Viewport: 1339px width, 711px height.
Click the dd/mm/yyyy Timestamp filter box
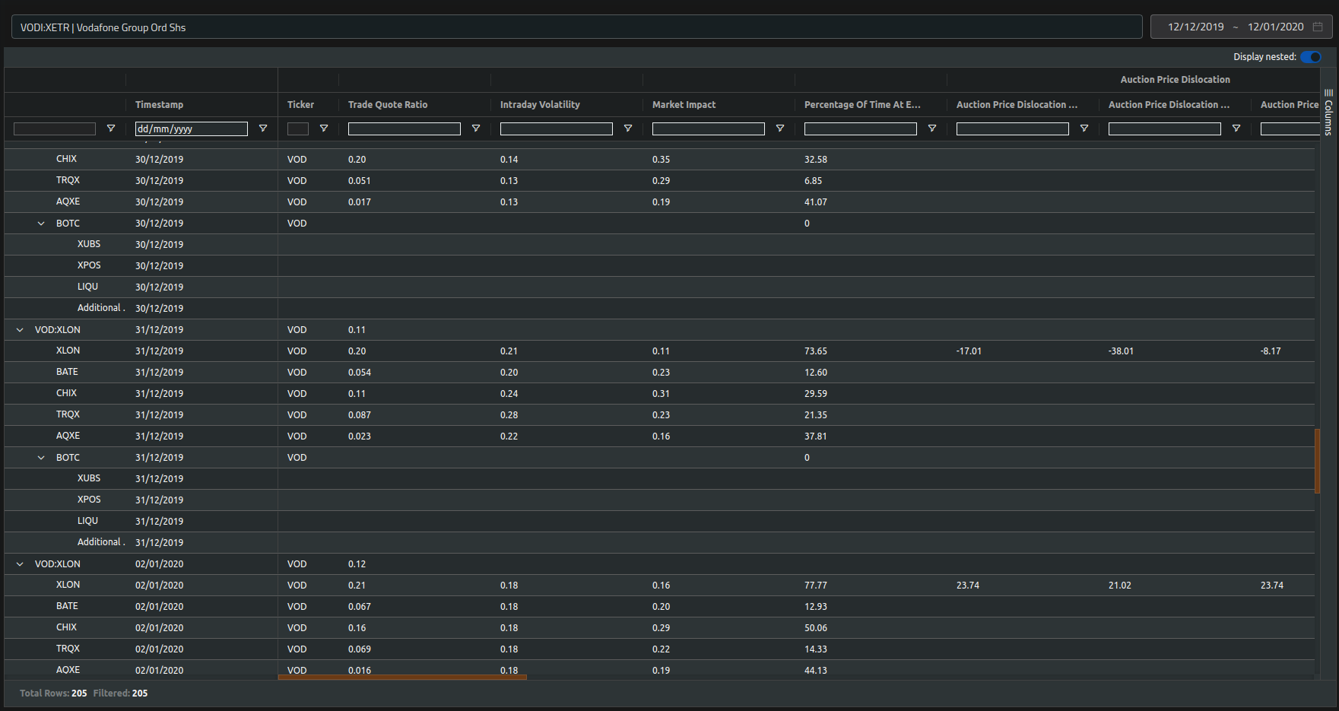coord(191,129)
